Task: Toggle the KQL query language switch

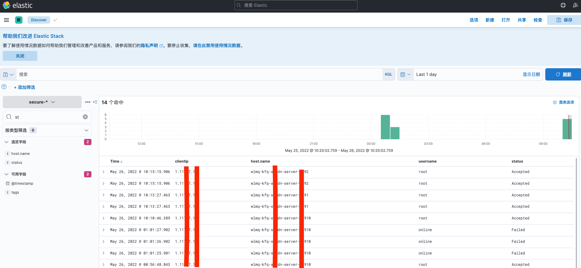Action: click(x=389, y=74)
